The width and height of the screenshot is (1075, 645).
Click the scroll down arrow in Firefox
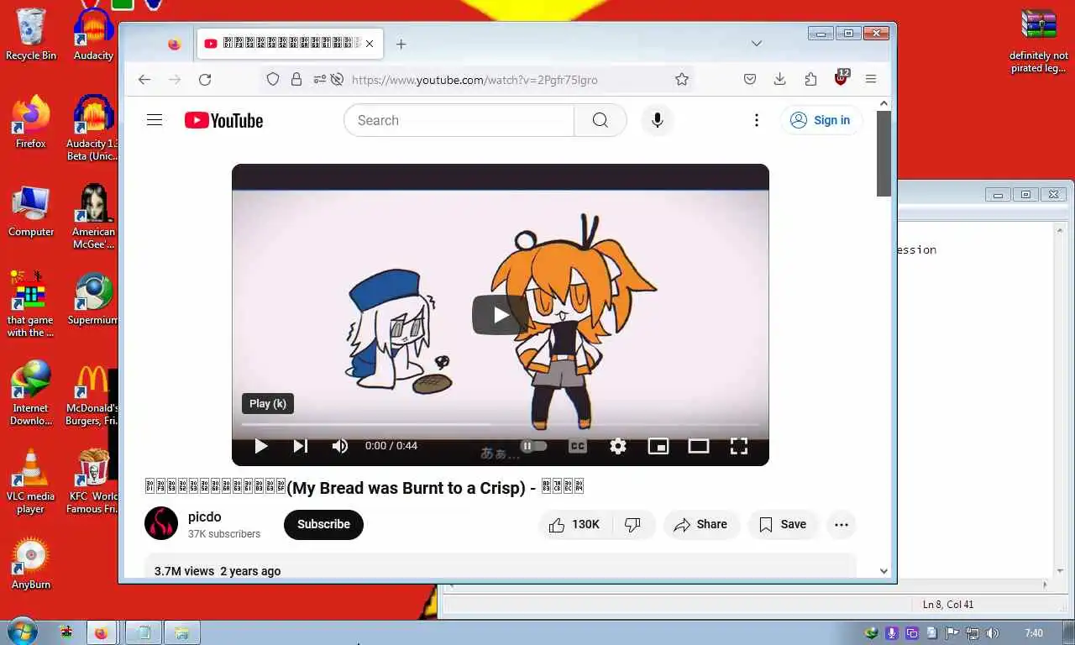click(x=884, y=571)
